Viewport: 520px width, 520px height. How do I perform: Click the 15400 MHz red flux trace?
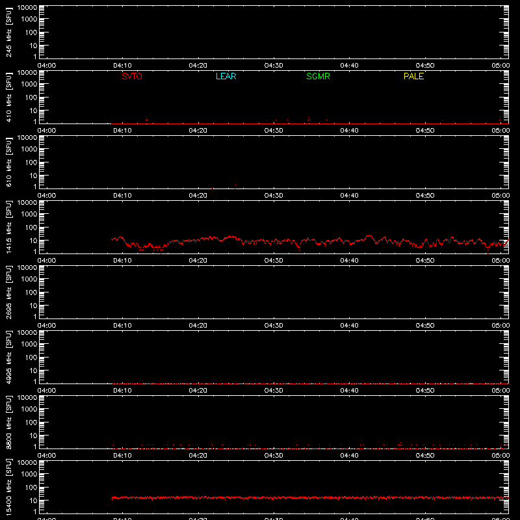(x=310, y=498)
